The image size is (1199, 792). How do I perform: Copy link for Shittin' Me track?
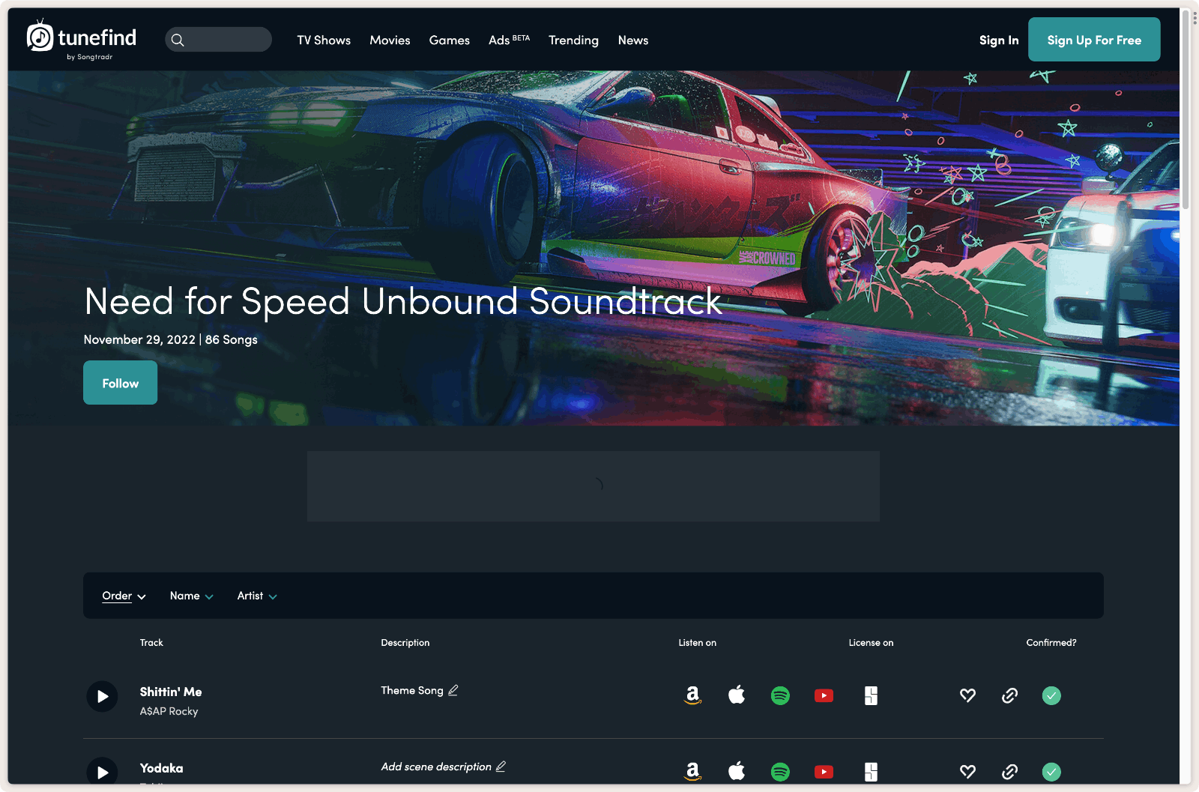1009,695
